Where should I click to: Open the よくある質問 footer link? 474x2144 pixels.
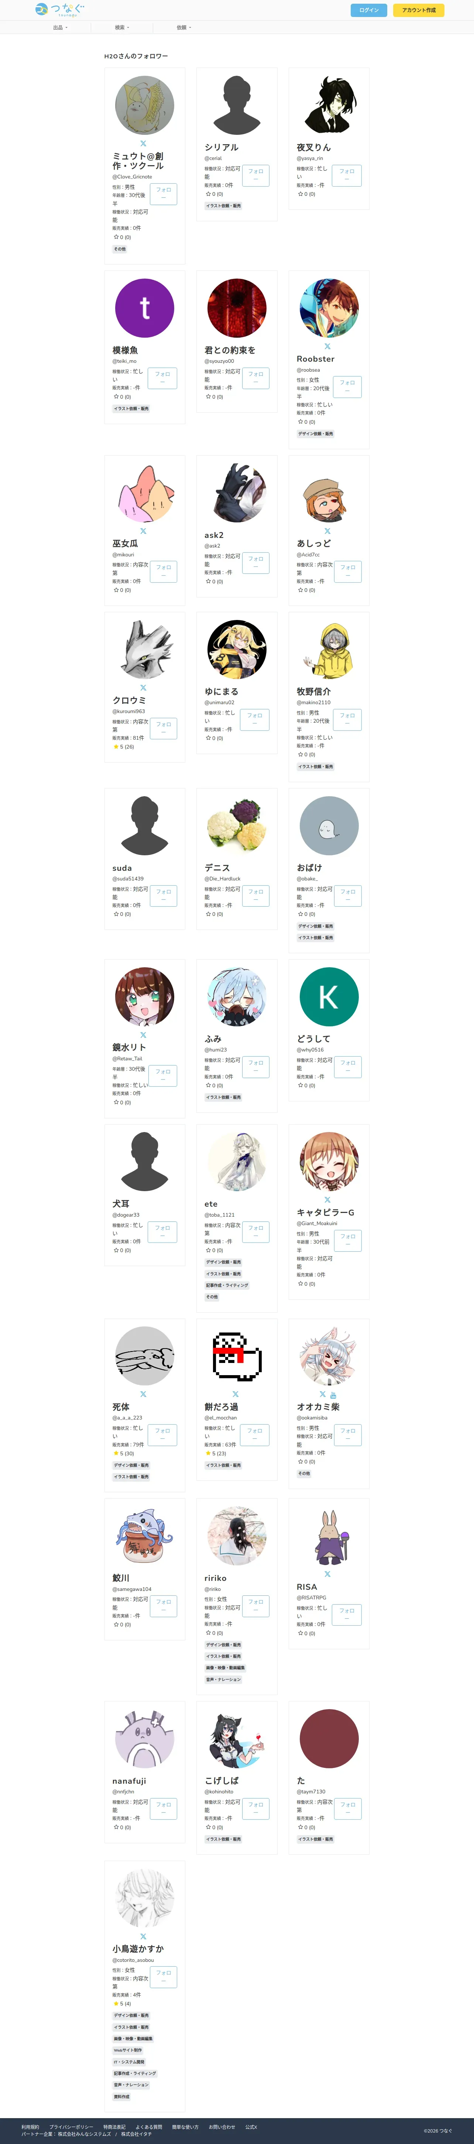coord(149,2127)
